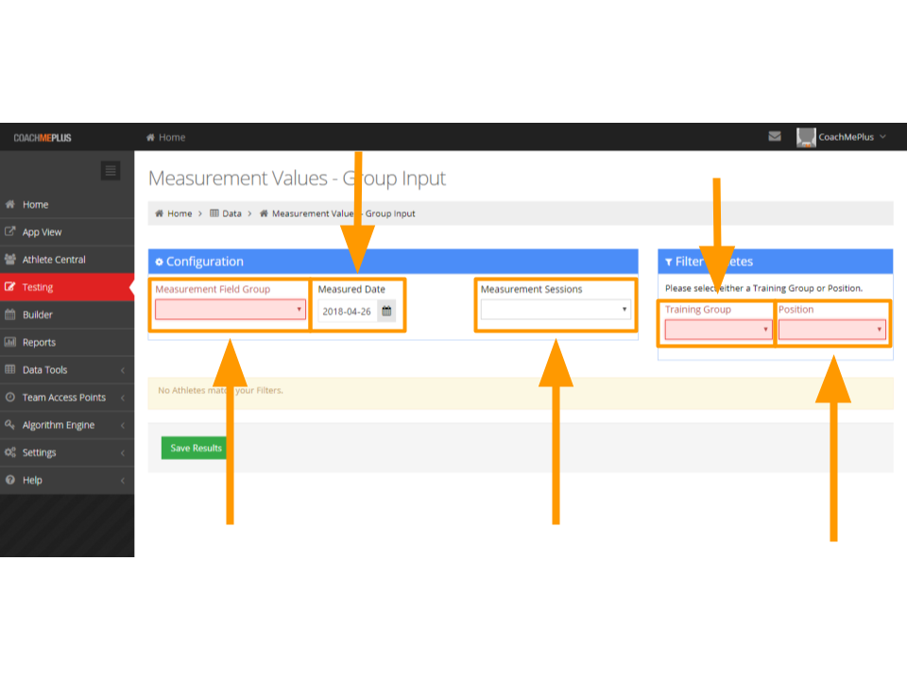Click the Home breadcrumb link
The height and width of the screenshot is (680, 907).
point(180,213)
